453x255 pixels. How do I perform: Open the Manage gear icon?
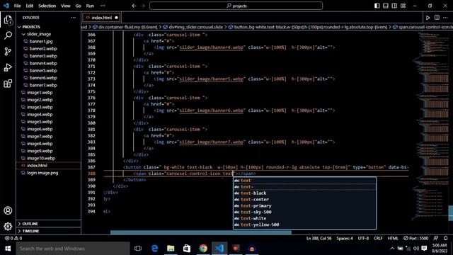8,227
